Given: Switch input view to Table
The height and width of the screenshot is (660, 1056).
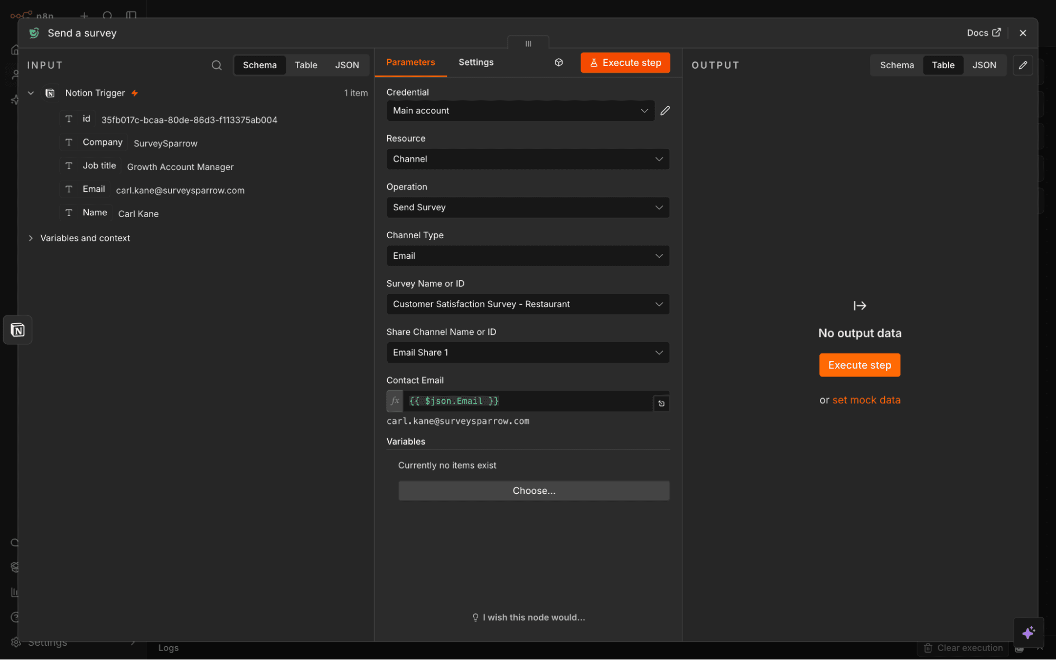Looking at the screenshot, I should [x=306, y=65].
